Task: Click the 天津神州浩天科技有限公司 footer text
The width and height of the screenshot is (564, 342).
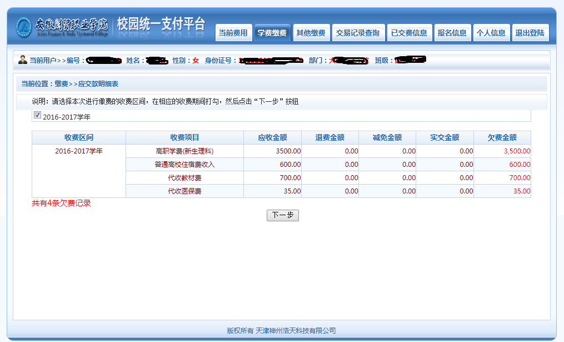Action: [296, 330]
